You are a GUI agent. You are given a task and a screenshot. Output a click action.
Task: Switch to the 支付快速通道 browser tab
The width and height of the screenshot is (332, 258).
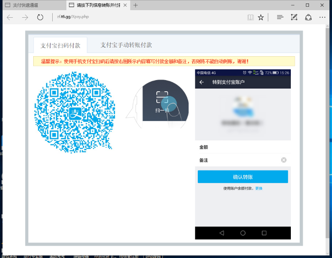[x=35, y=5]
